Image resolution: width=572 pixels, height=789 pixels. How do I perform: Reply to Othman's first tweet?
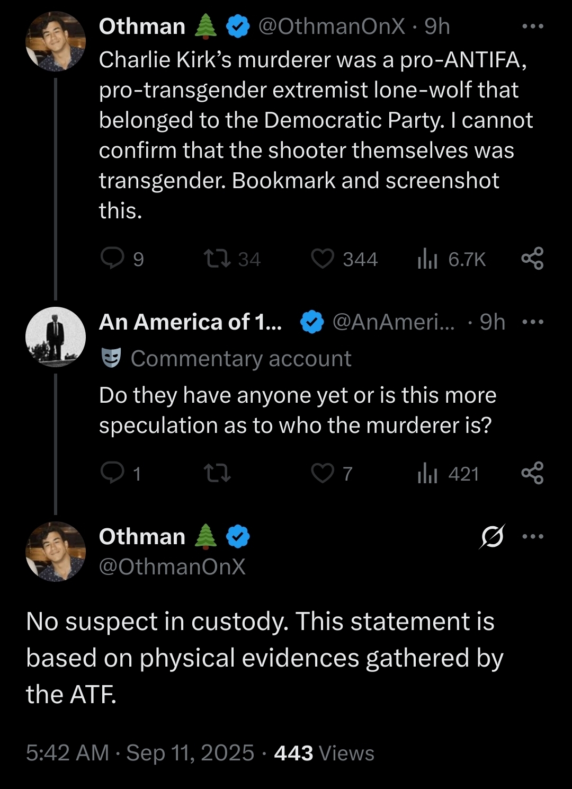click(112, 259)
